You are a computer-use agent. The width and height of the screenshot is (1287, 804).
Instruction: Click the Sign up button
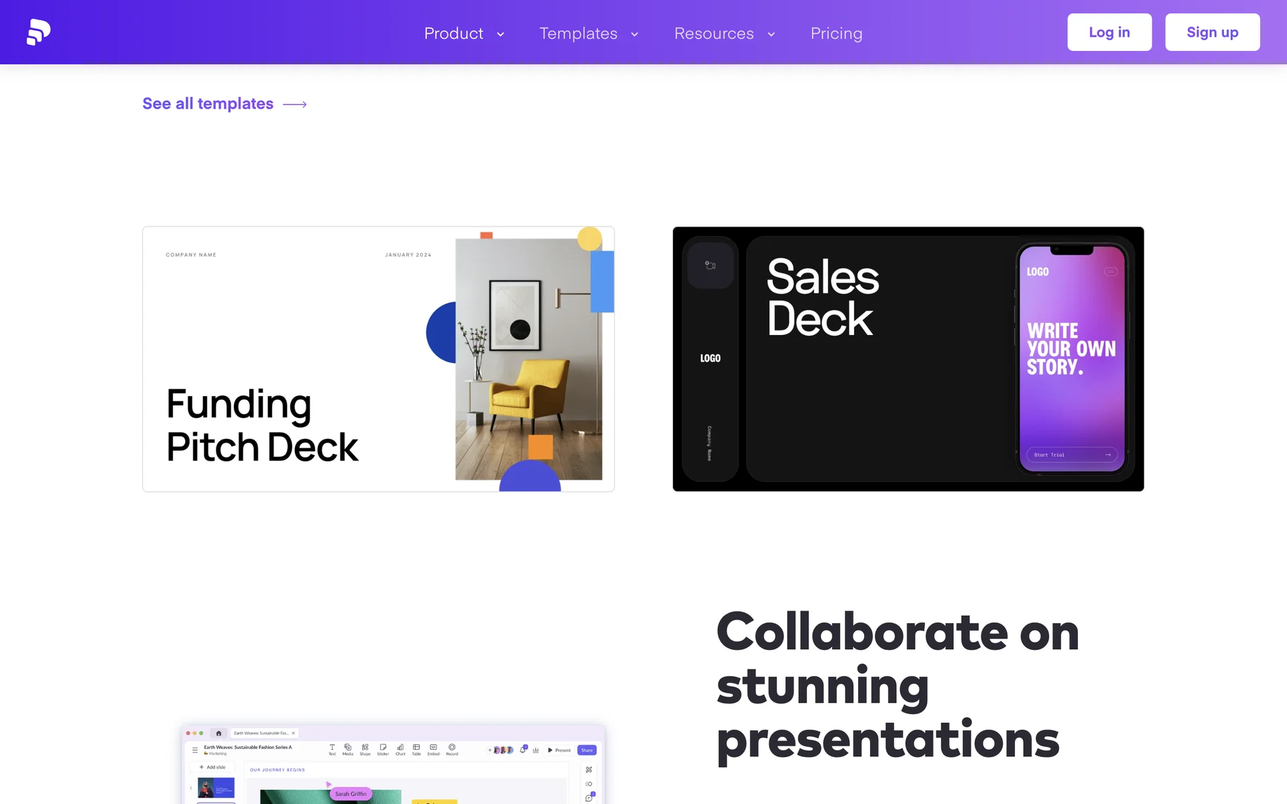1212,32
